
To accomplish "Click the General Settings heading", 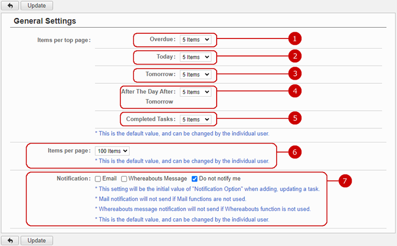I will coord(45,21).
